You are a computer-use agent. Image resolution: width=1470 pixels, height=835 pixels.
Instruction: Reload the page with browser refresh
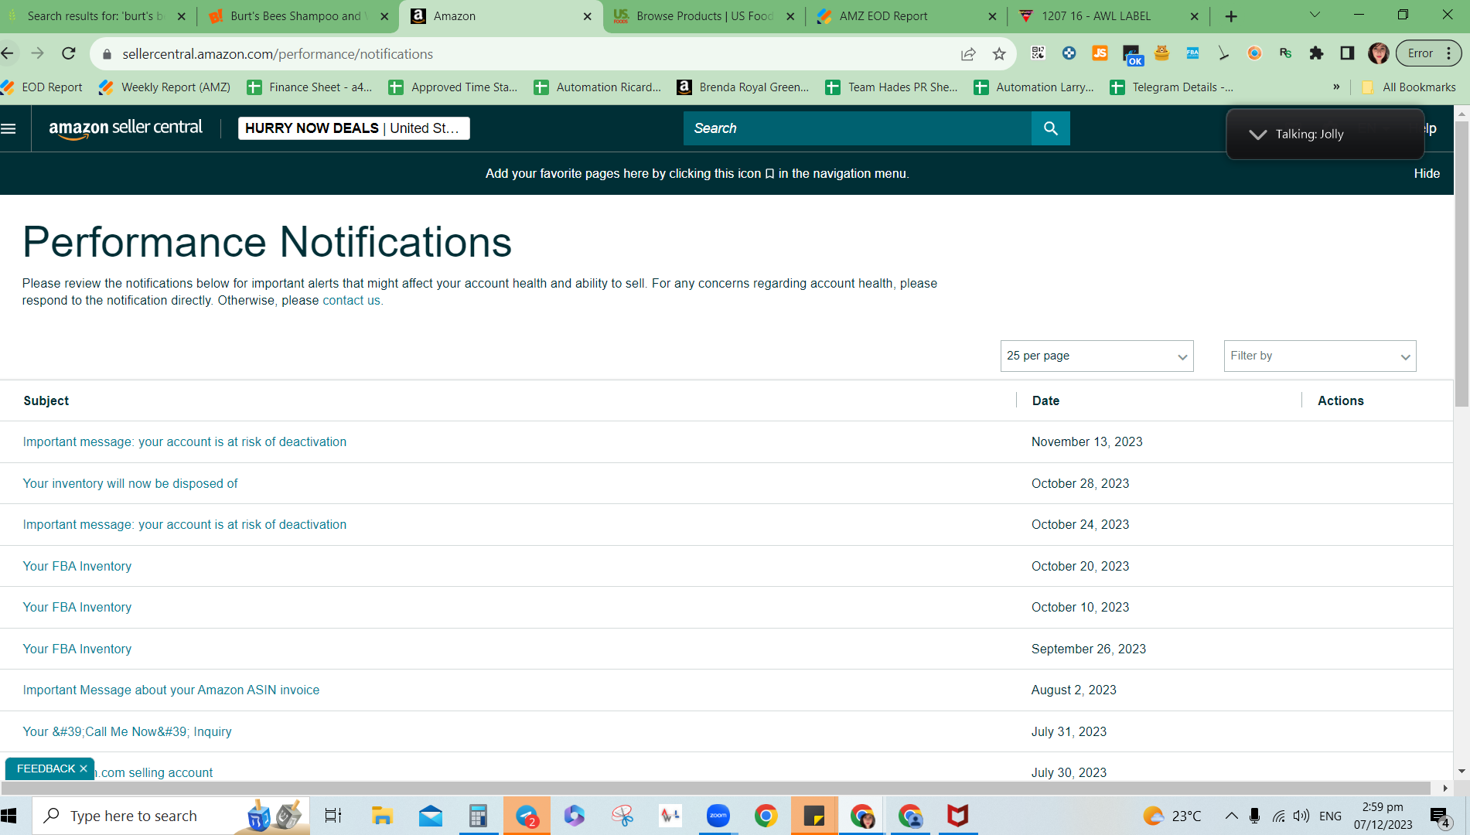69,53
